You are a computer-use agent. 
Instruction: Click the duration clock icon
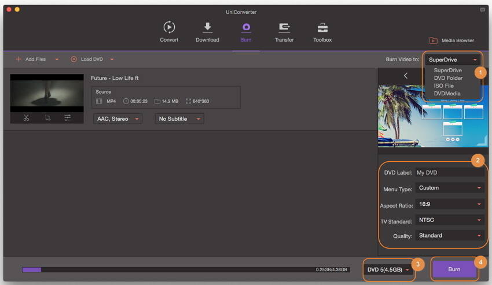coord(126,101)
